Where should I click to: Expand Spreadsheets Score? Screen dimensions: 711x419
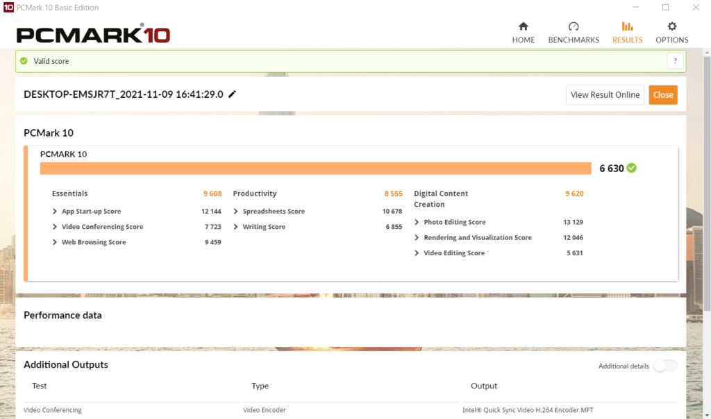(235, 211)
